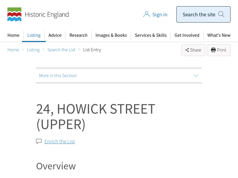Follow the Enrich the List link
This screenshot has height=178, width=238.
tap(59, 142)
